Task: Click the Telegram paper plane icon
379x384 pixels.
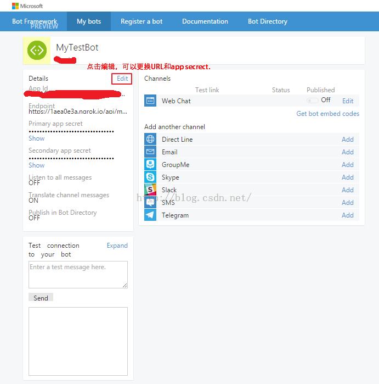Action: coord(150,215)
